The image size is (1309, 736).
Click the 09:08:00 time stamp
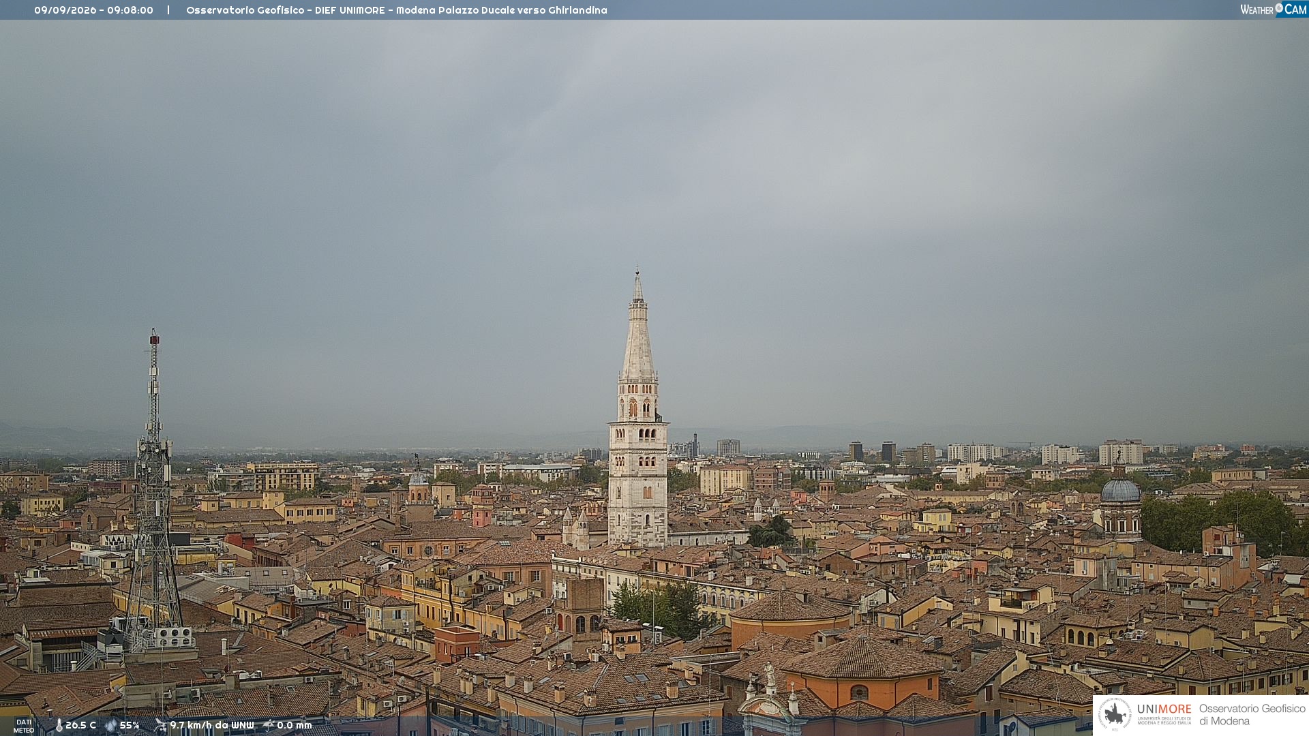[130, 10]
